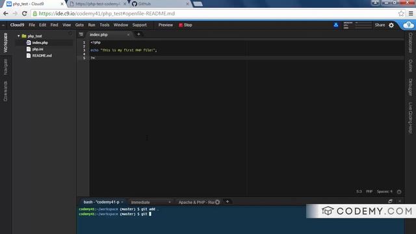The height and width of the screenshot is (234, 416).
Task: Click line number 1 in the gutter
Action: coord(84,42)
